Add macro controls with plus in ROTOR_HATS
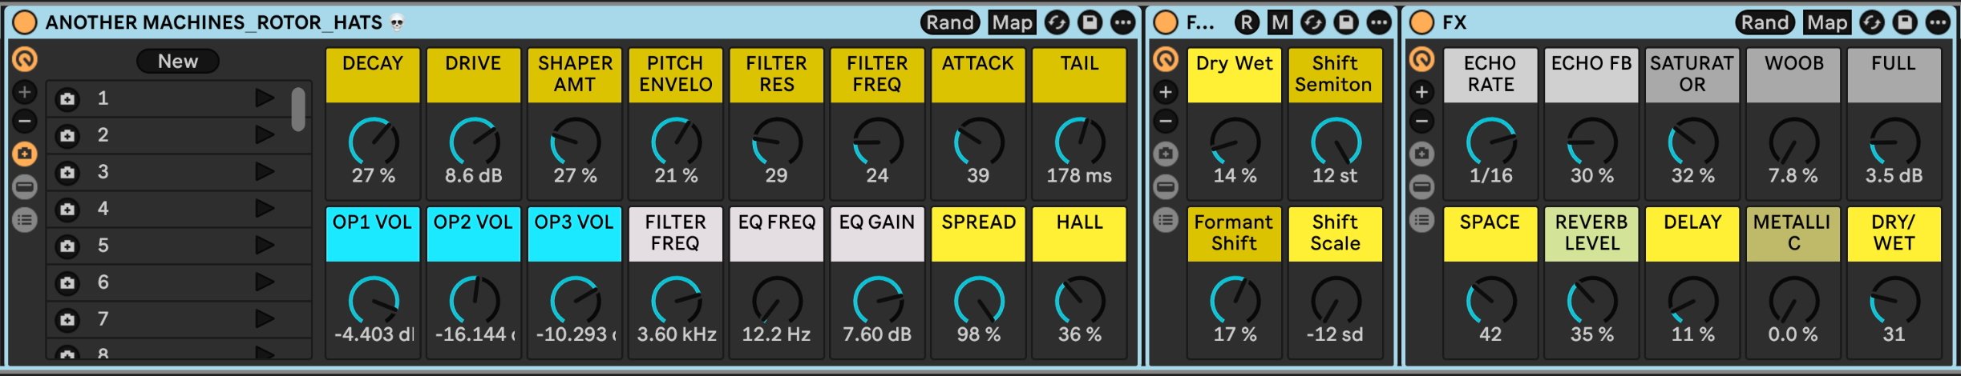 pos(25,92)
